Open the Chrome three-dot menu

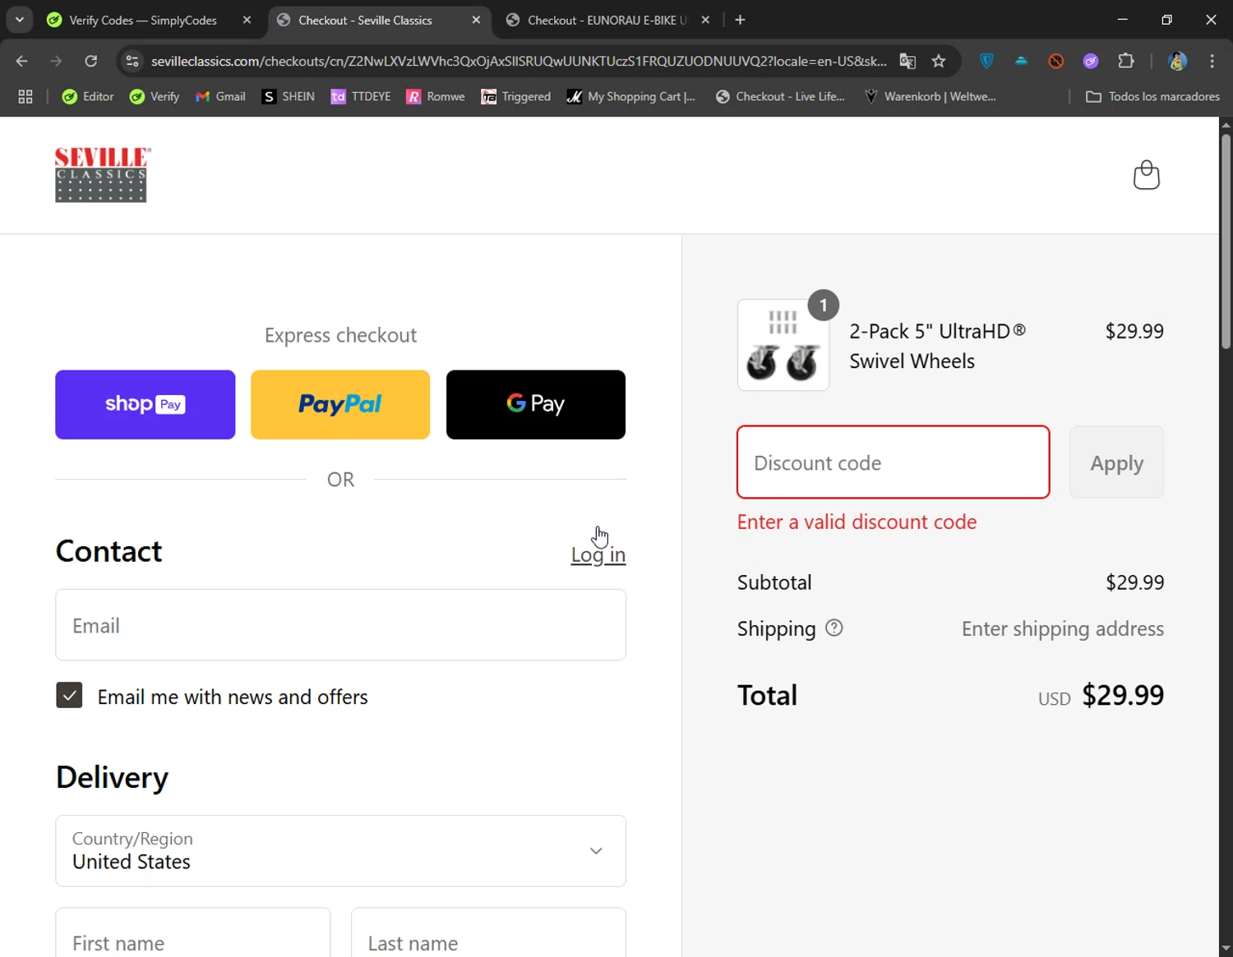coord(1212,61)
